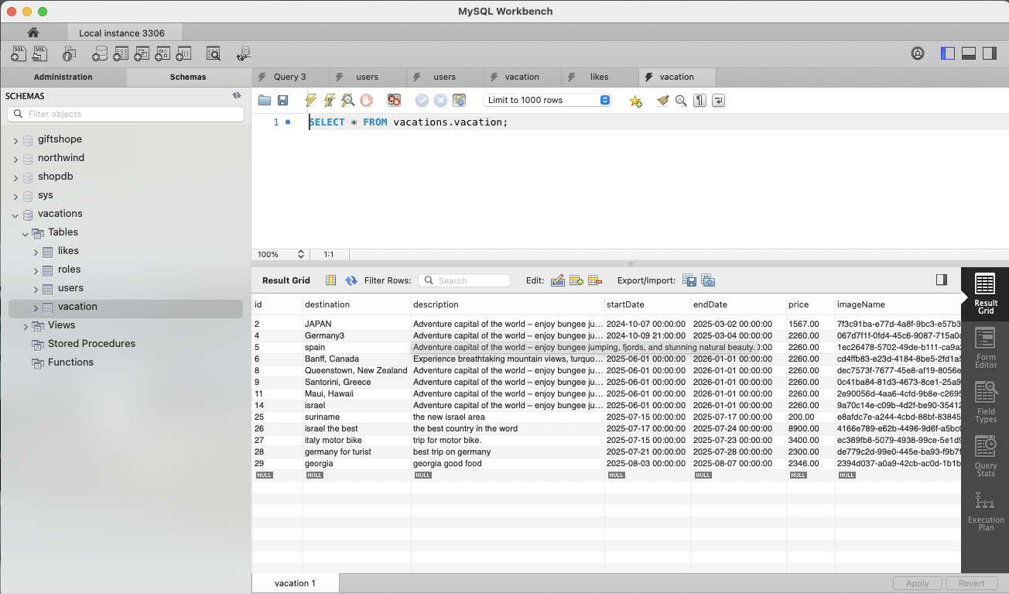Open Execution Plan side panel
Viewport: 1009px width, 594px height.
985,510
